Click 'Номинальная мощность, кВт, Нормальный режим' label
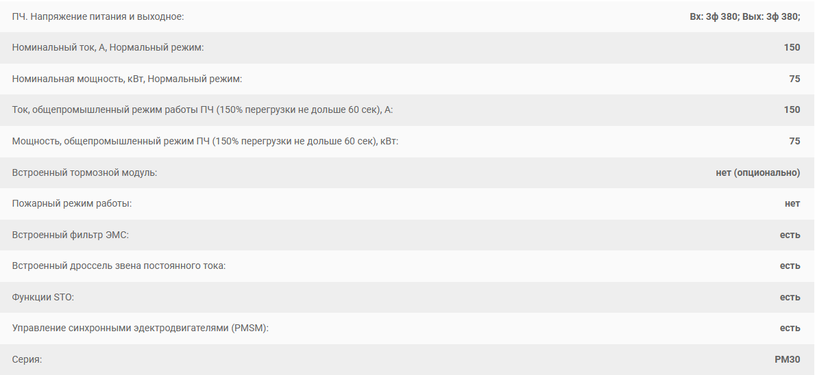 pyautogui.click(x=127, y=79)
